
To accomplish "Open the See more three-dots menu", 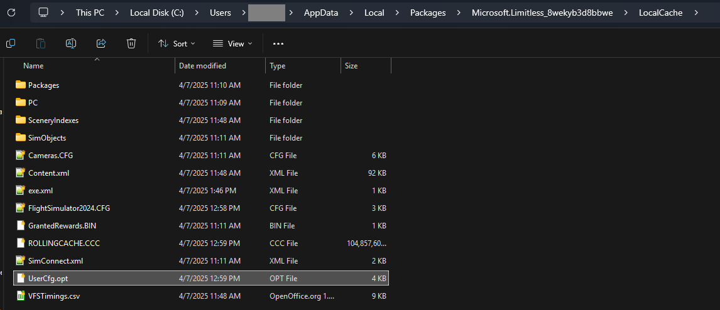I will (x=278, y=44).
